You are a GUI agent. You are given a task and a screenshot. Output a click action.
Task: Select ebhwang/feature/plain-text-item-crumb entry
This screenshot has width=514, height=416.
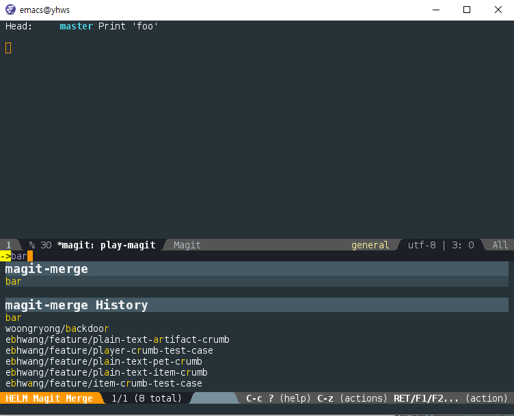point(107,372)
